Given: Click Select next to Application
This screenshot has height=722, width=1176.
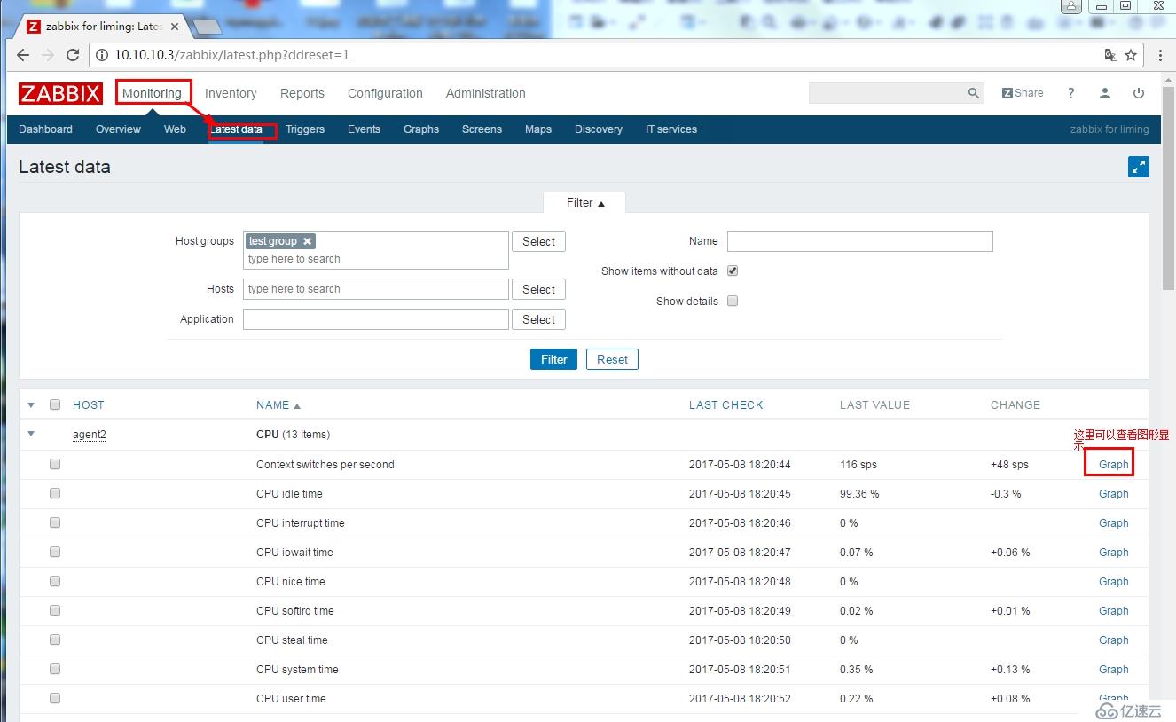Looking at the screenshot, I should coord(538,319).
